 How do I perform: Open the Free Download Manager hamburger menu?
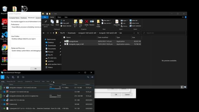pos(92,77)
